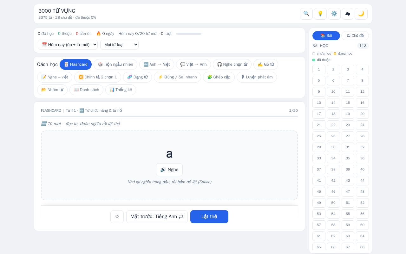Click the flashcard session progress bar
This screenshot has width=406, height=254.
point(169,117)
